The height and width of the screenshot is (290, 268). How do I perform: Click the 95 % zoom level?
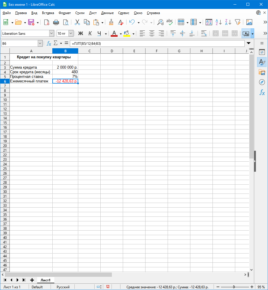coord(261,287)
